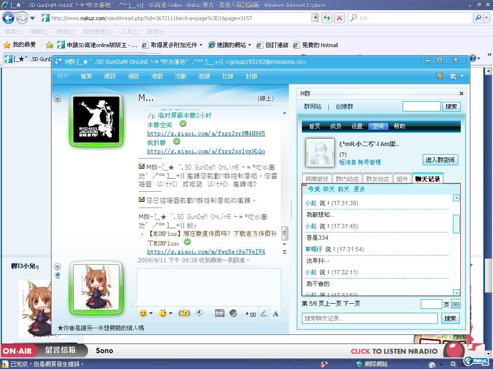
Task: Click 进入群空间 button
Action: point(440,160)
